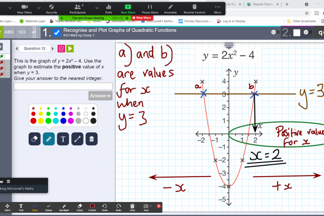
Task: Click Pause Share in Zoom controls
Action: tap(149, 8)
